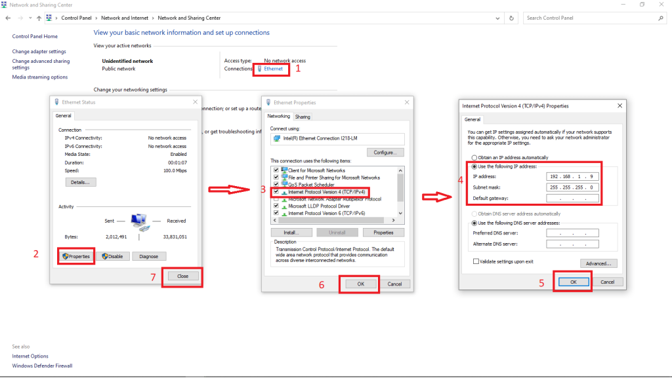Click the Ethernet Status title bar icon
This screenshot has height=378, width=672.
point(56,102)
